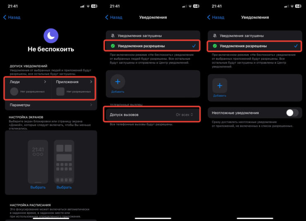The width and height of the screenshot is (306, 221).
Task: Open the Параметры row
Action: coord(51,105)
